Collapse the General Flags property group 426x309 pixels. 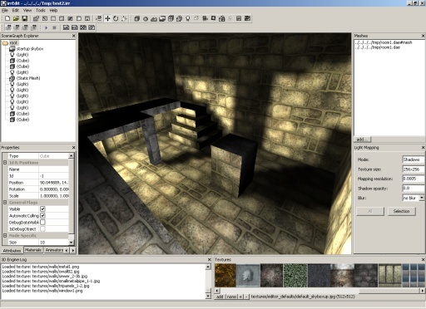click(x=5, y=203)
